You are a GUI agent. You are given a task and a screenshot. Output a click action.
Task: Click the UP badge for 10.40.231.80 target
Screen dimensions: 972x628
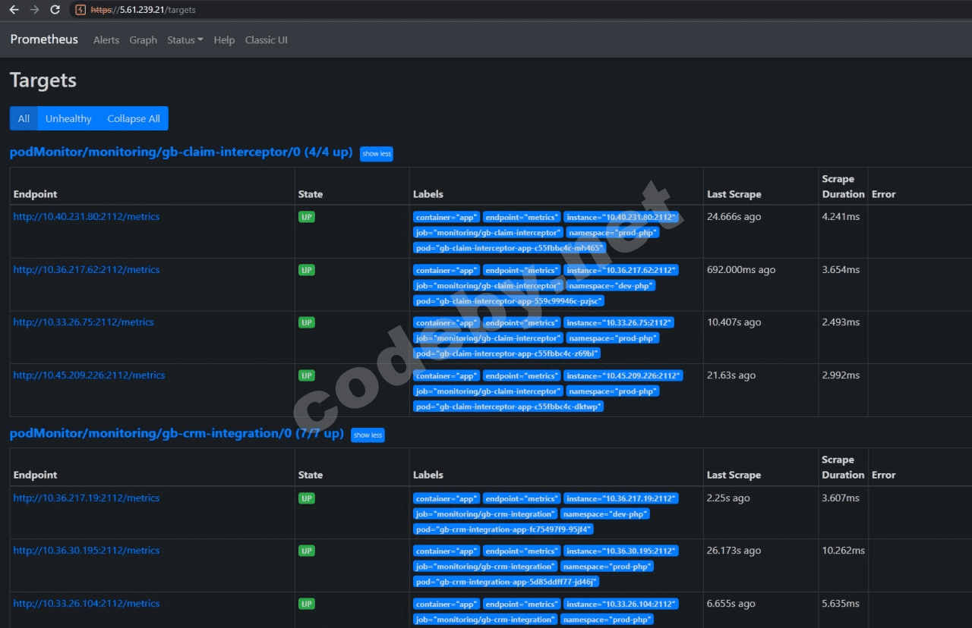[x=306, y=217]
